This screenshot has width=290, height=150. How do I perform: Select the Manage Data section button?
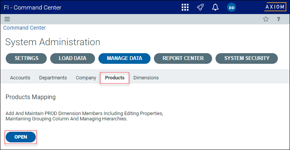point(124,58)
